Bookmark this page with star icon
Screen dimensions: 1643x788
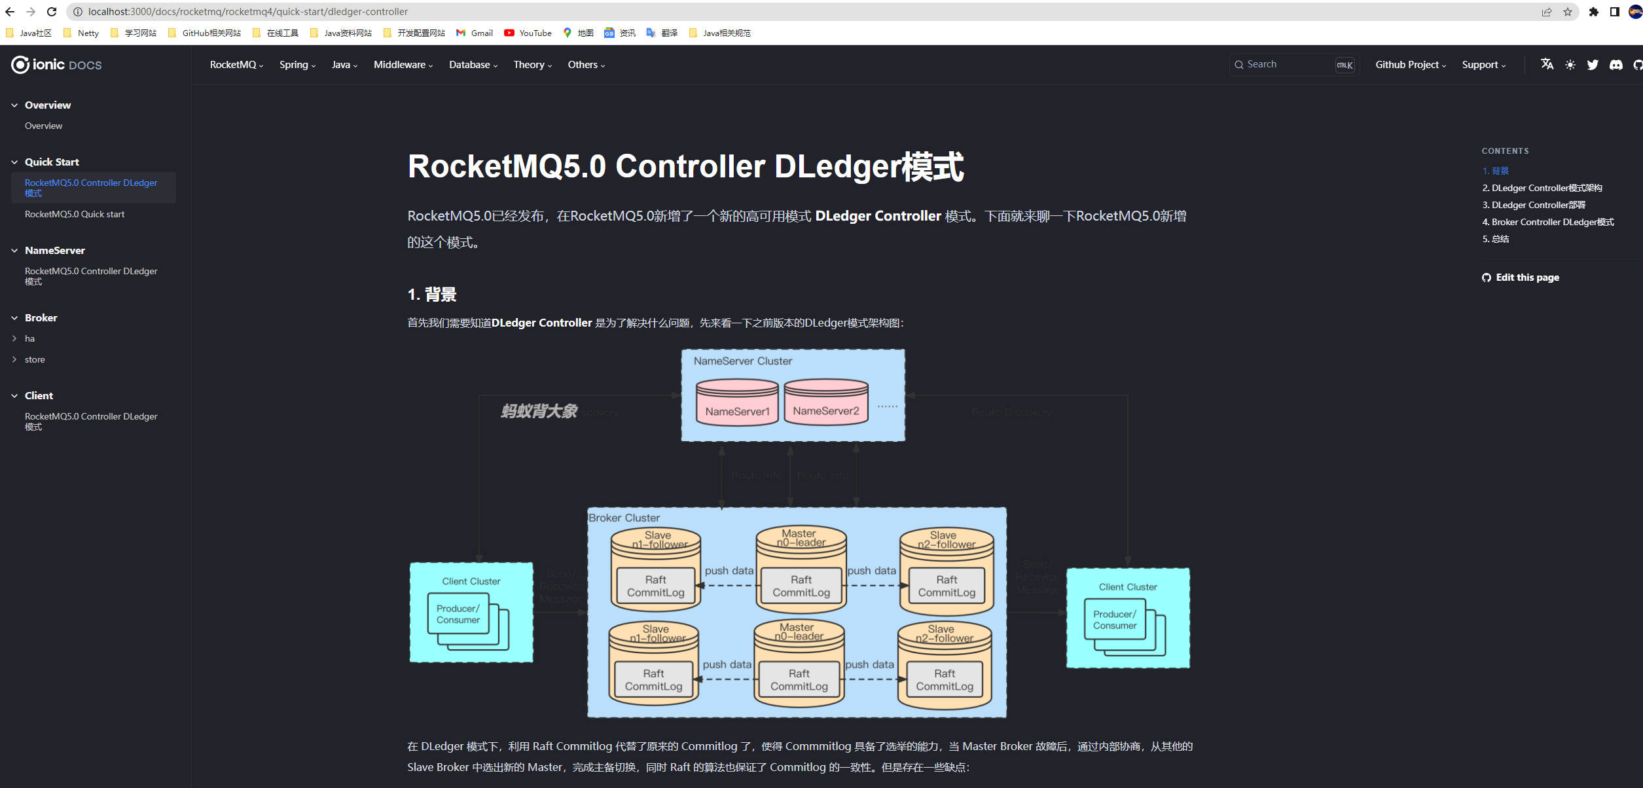click(x=1567, y=12)
